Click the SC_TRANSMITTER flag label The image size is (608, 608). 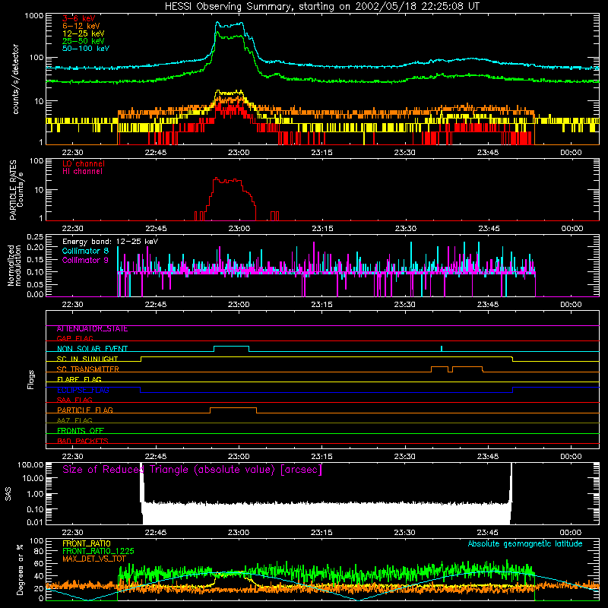tap(87, 369)
